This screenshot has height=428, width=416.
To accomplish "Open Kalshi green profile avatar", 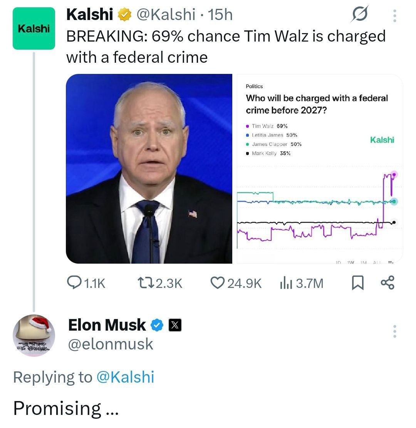I will pos(34,28).
